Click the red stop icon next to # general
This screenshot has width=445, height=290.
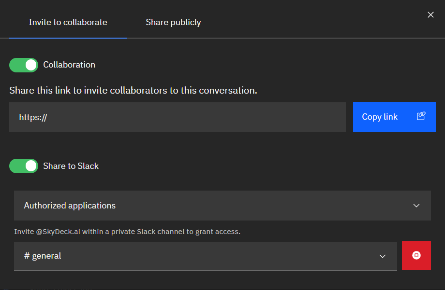tap(416, 255)
